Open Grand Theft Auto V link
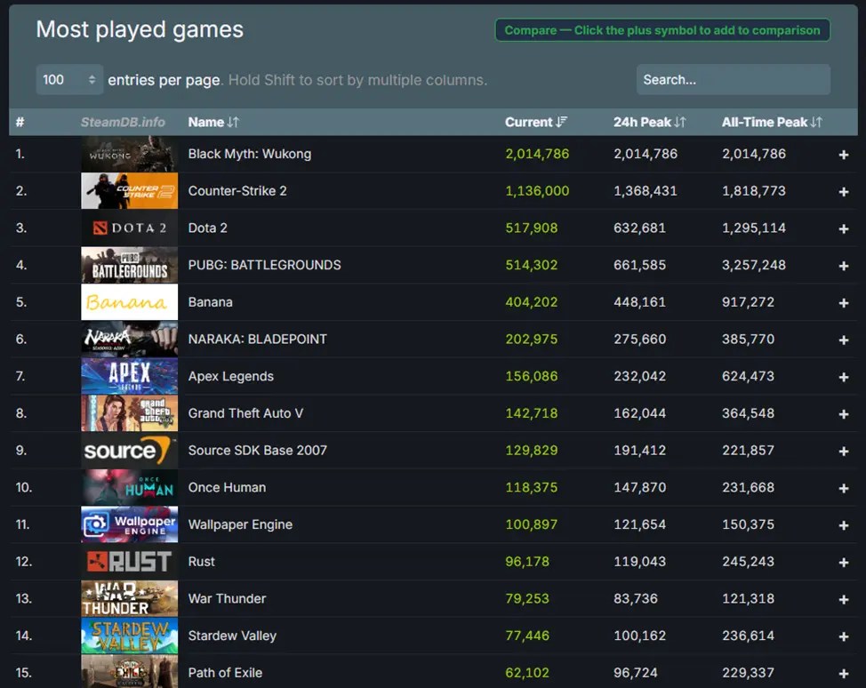Image resolution: width=866 pixels, height=688 pixels. (245, 412)
